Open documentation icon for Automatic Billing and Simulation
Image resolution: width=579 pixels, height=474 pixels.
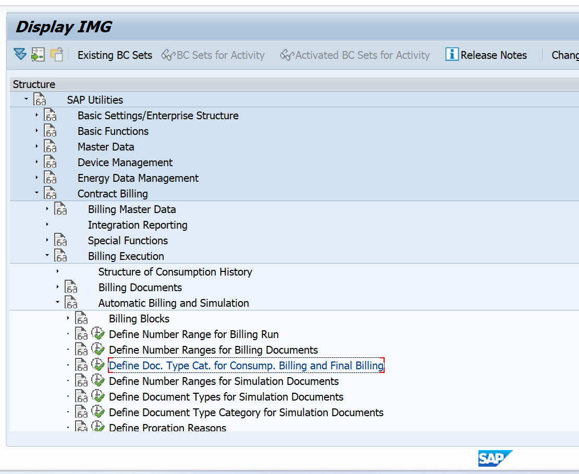pyautogui.click(x=71, y=302)
